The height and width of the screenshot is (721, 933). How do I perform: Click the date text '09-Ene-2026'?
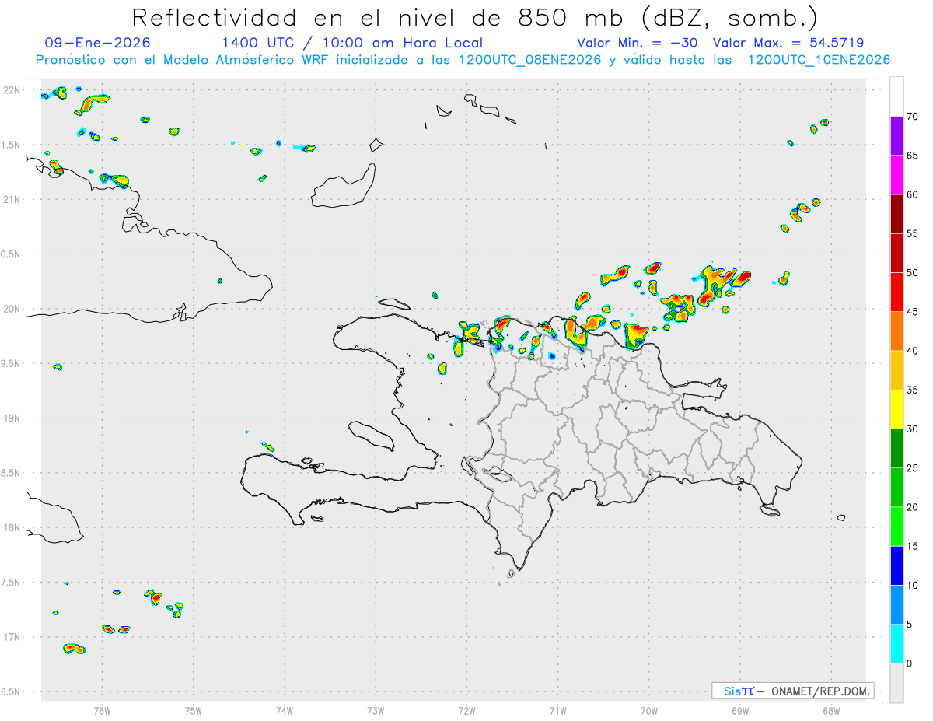pos(98,43)
